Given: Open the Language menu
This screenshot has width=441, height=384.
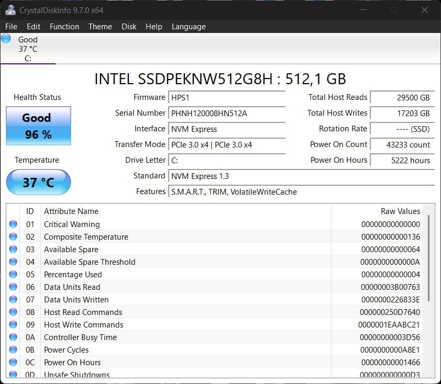Looking at the screenshot, I should tap(189, 26).
